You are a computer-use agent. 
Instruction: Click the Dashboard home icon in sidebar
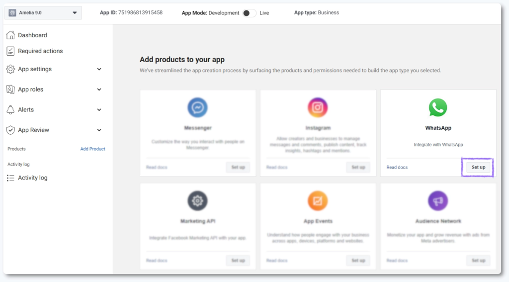(10, 35)
